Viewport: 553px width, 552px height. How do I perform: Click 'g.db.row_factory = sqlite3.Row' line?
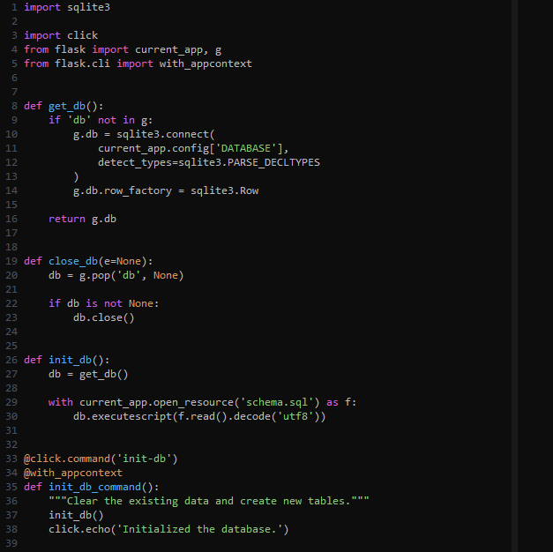click(166, 190)
